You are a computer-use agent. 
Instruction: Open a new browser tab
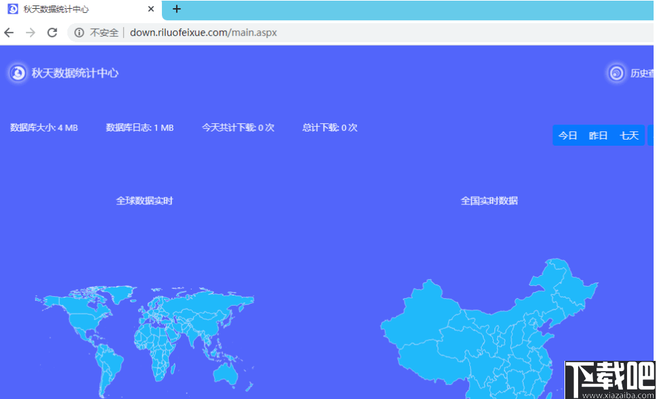click(x=177, y=10)
